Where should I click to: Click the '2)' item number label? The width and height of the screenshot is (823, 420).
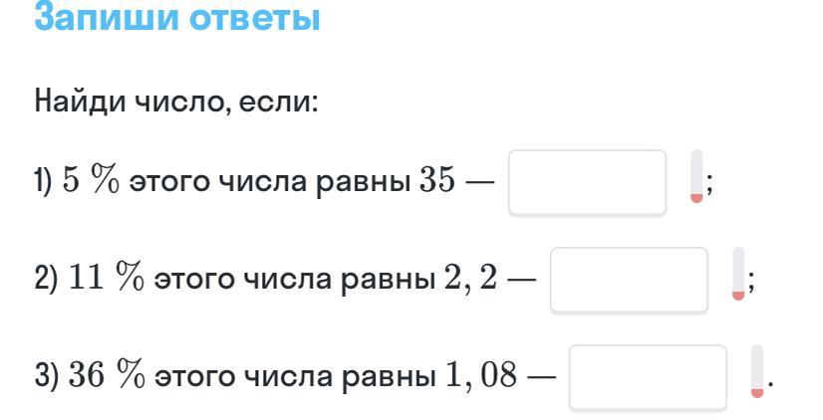click(x=47, y=279)
